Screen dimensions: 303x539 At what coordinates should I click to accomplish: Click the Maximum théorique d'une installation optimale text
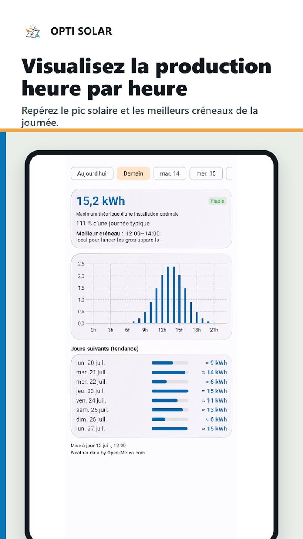[x=128, y=214]
